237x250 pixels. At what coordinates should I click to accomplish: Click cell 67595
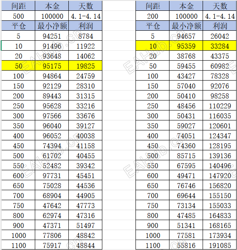click(186, 165)
